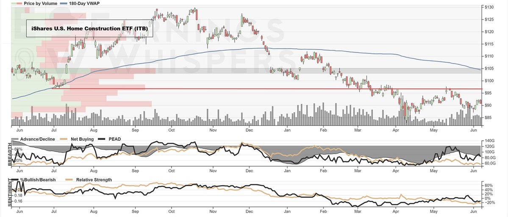Click the 40% sentiment axis label

pos(489,190)
